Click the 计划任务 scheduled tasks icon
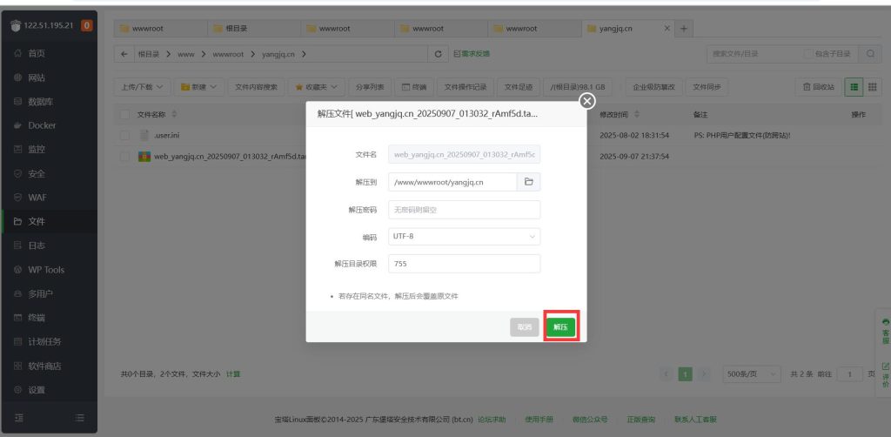 [17, 341]
